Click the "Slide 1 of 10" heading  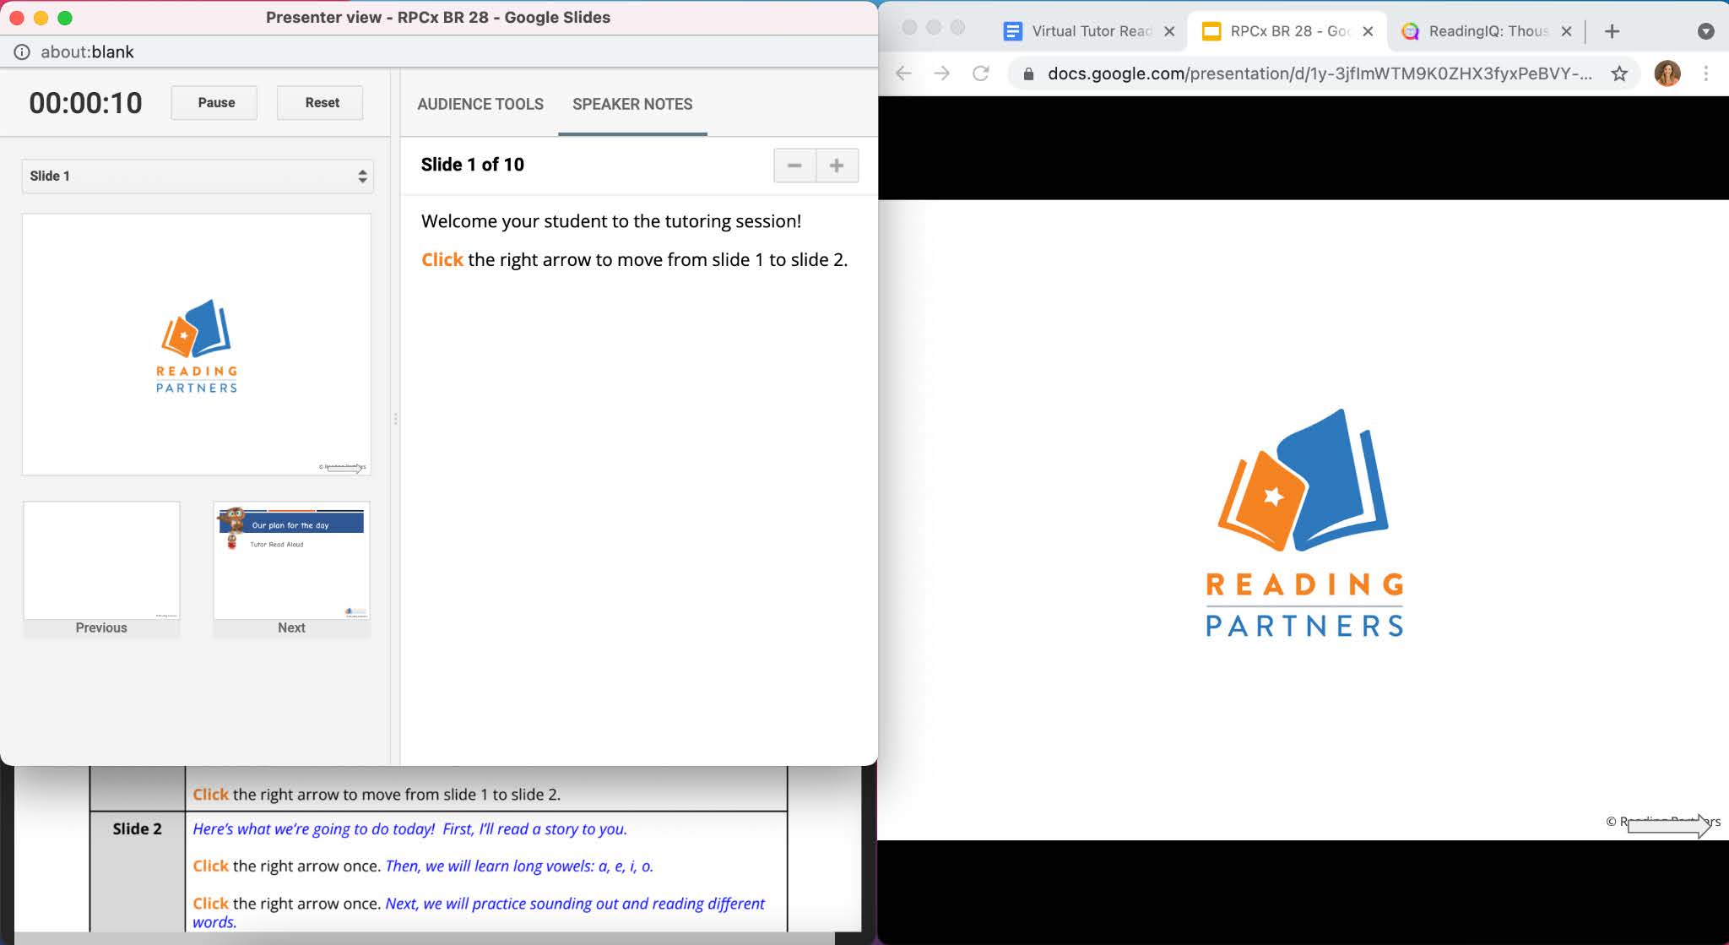(x=472, y=165)
